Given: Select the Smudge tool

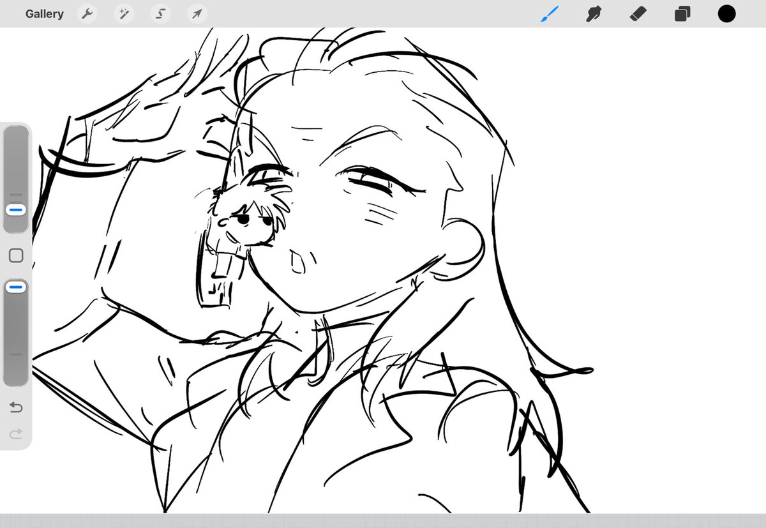Looking at the screenshot, I should point(594,14).
